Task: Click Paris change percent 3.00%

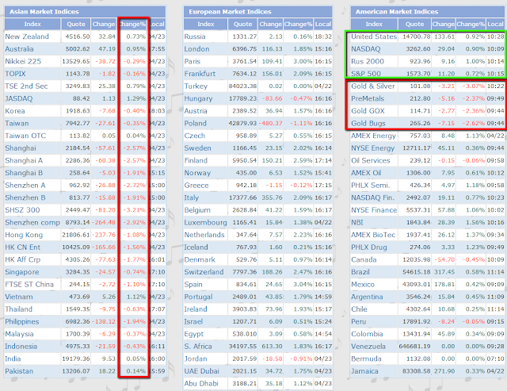Action: click(x=303, y=61)
